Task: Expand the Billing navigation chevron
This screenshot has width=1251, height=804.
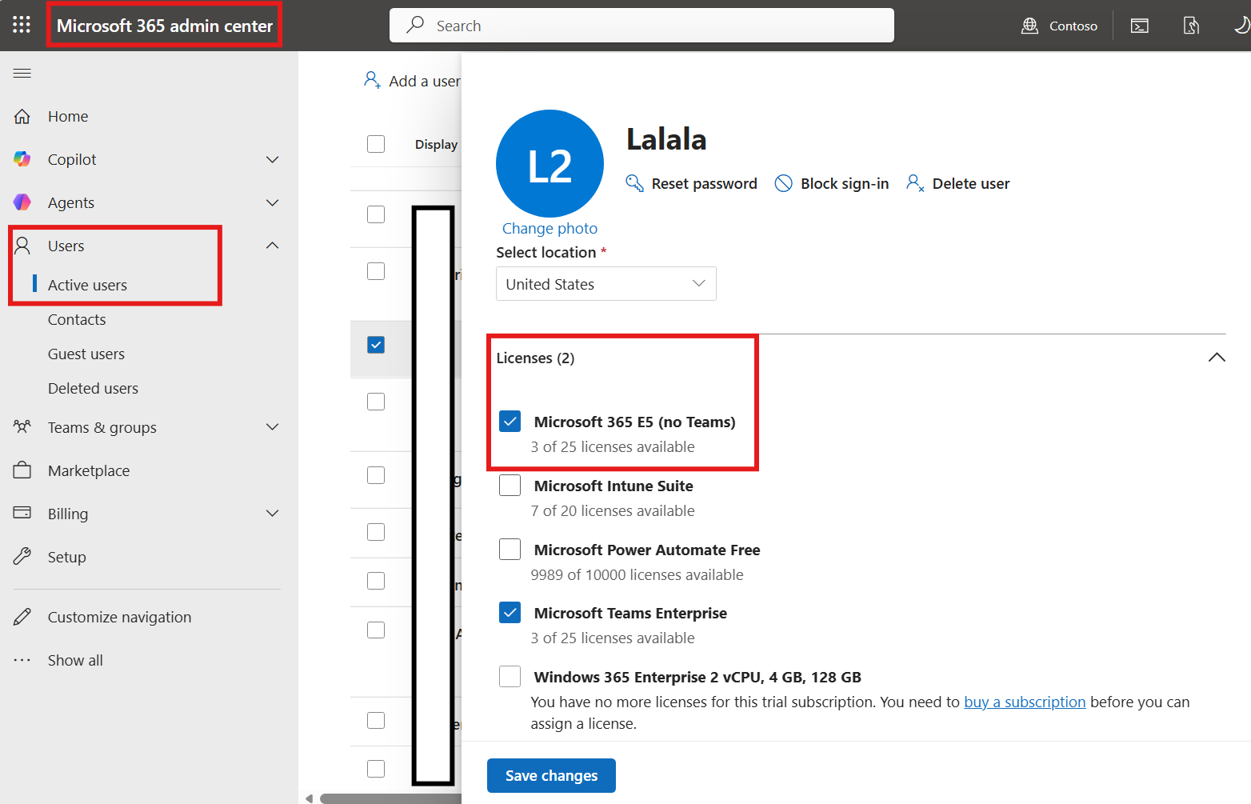Action: click(272, 514)
